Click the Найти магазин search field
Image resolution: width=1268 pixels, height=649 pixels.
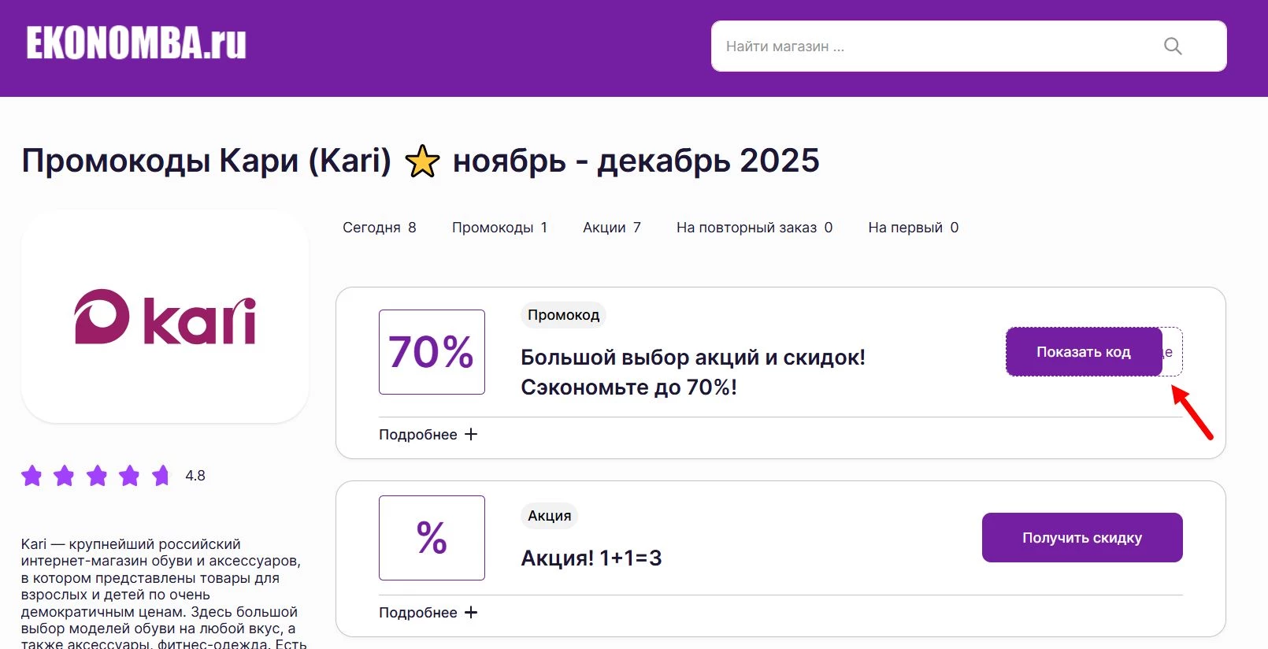pos(906,46)
